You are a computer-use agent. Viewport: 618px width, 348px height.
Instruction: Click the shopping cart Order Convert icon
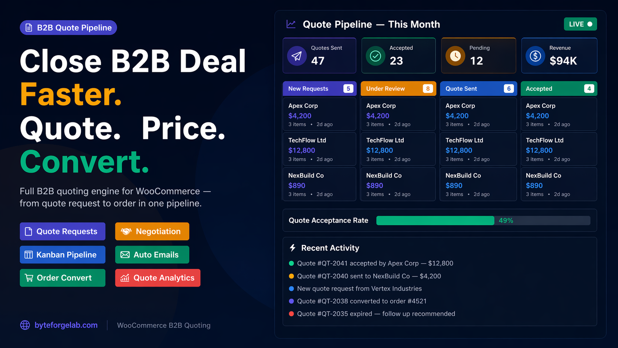(x=29, y=278)
